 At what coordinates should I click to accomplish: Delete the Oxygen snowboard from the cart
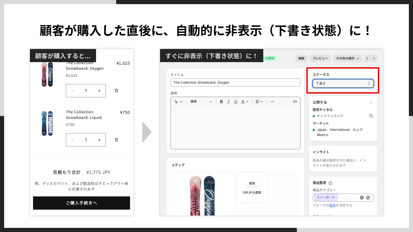click(116, 90)
